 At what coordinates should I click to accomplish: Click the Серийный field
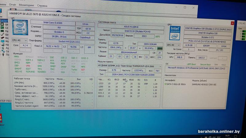click(85, 37)
